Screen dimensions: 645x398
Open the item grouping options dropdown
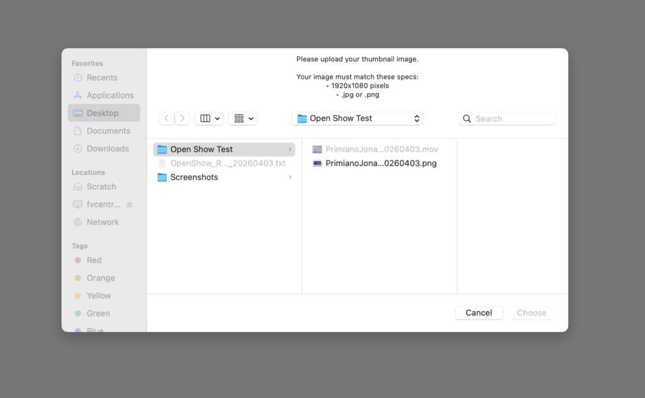coord(243,118)
